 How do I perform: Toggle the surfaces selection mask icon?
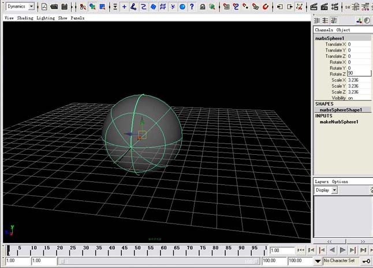[153, 7]
